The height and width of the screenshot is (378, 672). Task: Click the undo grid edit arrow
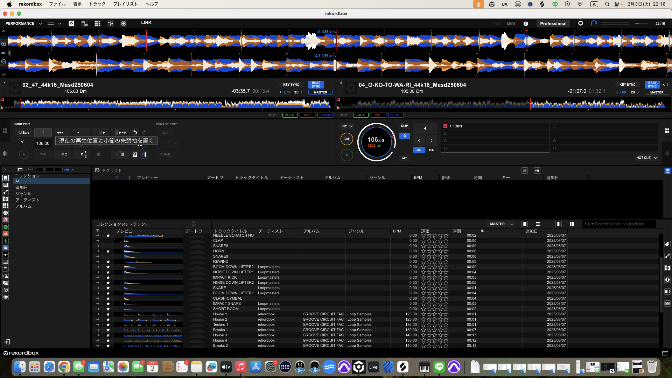(x=135, y=133)
